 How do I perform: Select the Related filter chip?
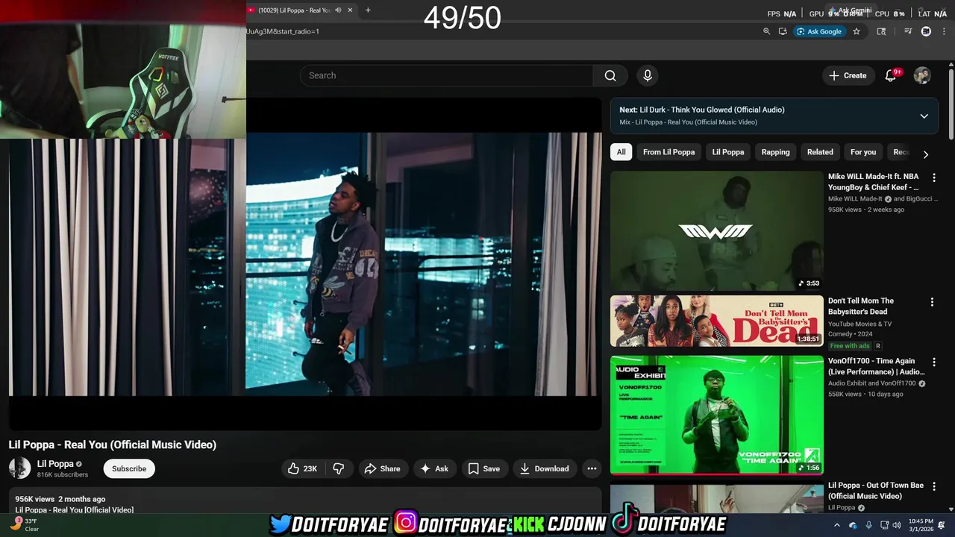pyautogui.click(x=820, y=152)
